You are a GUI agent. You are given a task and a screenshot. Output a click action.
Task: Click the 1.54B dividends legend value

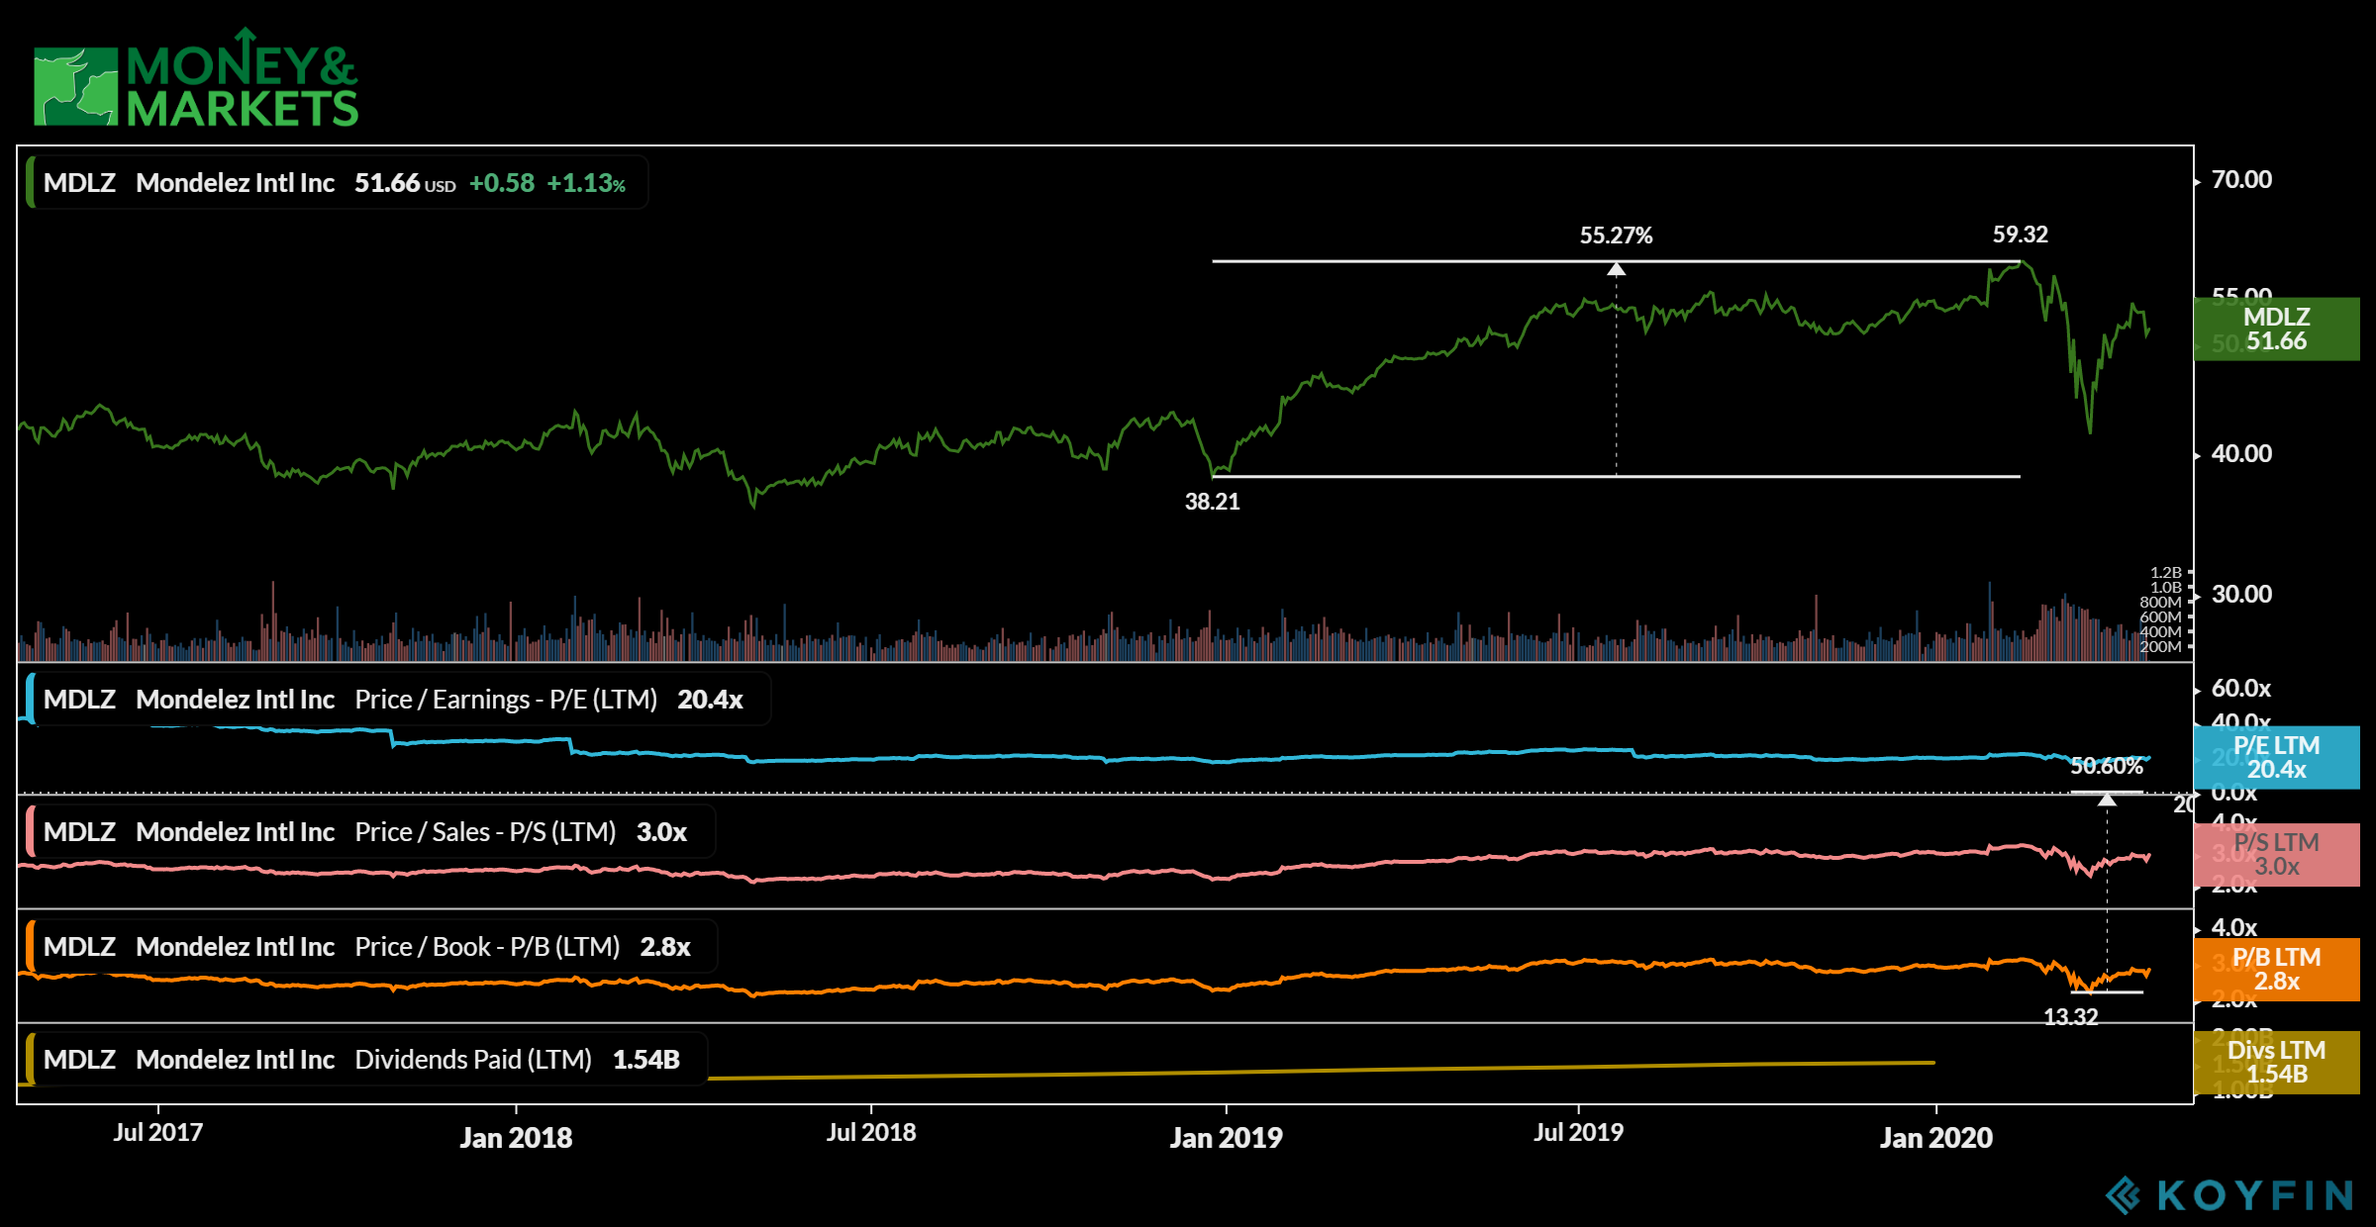click(x=646, y=1060)
